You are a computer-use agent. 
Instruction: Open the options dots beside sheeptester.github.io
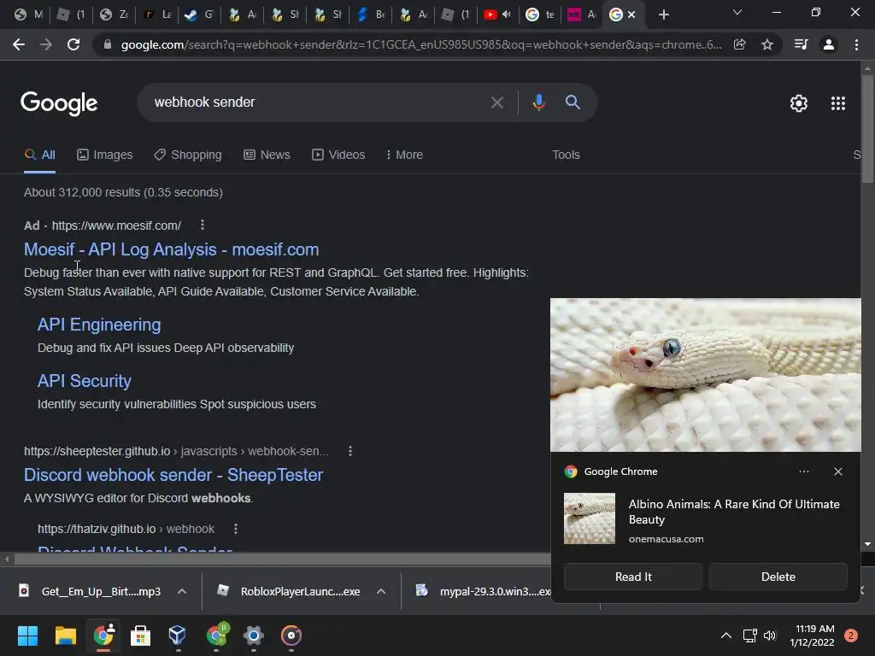click(349, 451)
